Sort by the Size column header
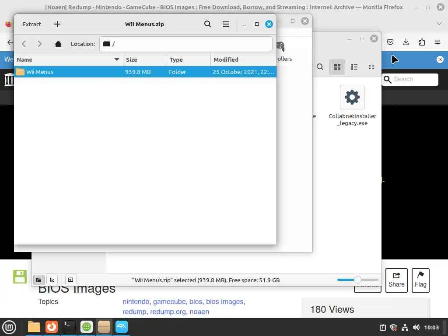The height and width of the screenshot is (336, 448). point(145,59)
